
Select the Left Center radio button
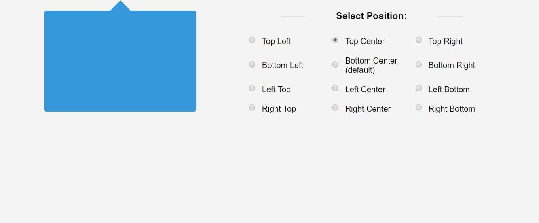(x=335, y=88)
